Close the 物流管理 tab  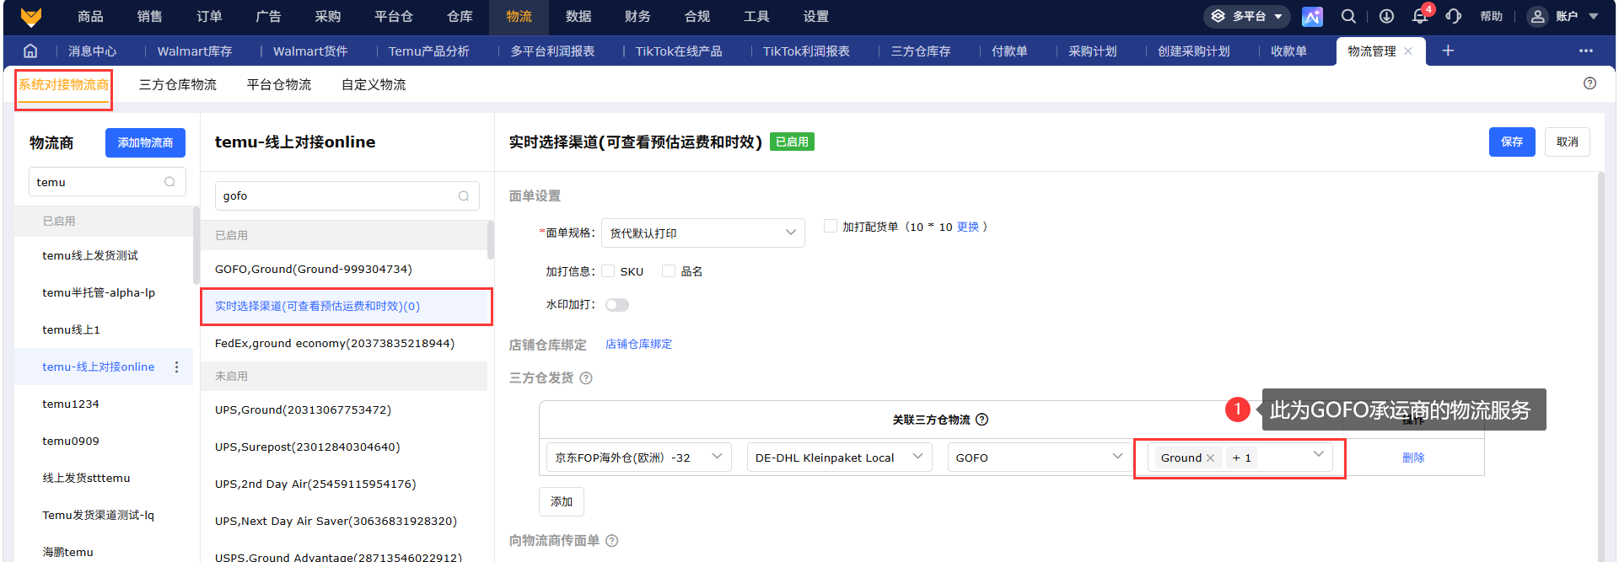pyautogui.click(x=1408, y=51)
